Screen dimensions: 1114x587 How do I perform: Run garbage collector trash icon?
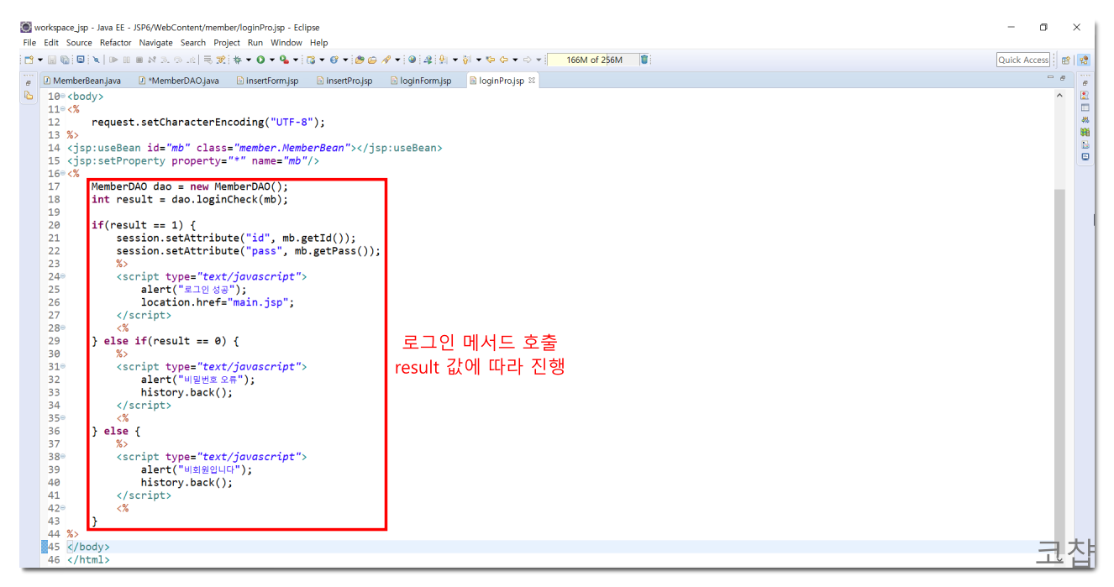pos(644,60)
